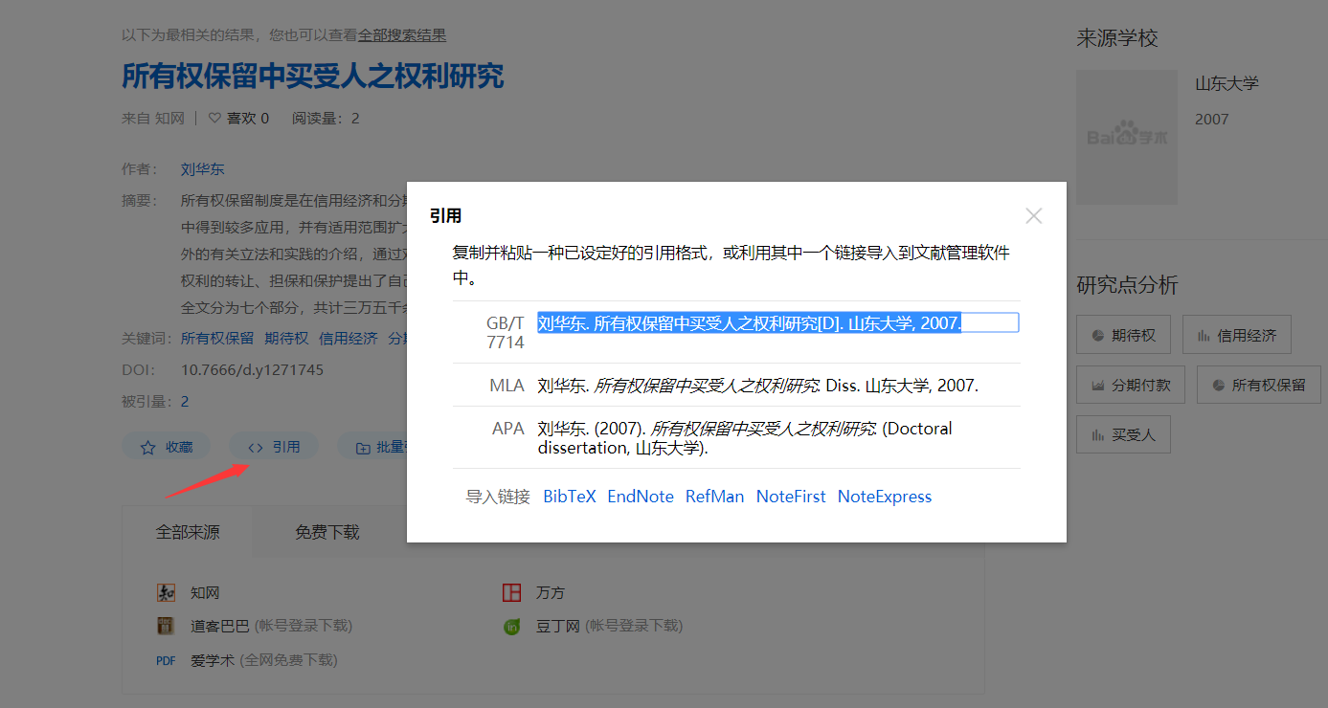The height and width of the screenshot is (708, 1328).
Task: Click the 买受人 research-point tag
Action: pyautogui.click(x=1123, y=435)
